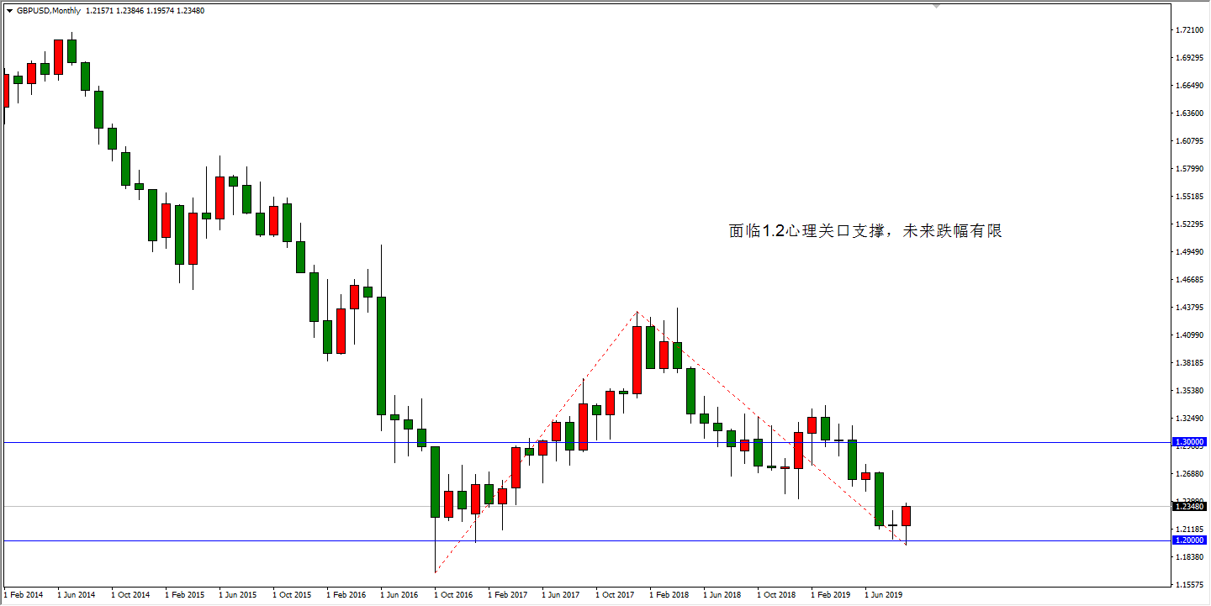Click the 1 Oct 2018 date label
Viewport: 1211px width, 606px height.
click(776, 595)
